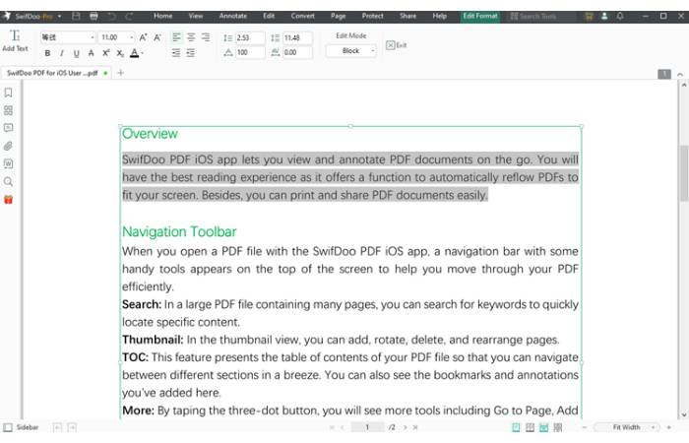Open the search sidebar panel
Viewport: 689px width, 443px height.
tap(8, 181)
